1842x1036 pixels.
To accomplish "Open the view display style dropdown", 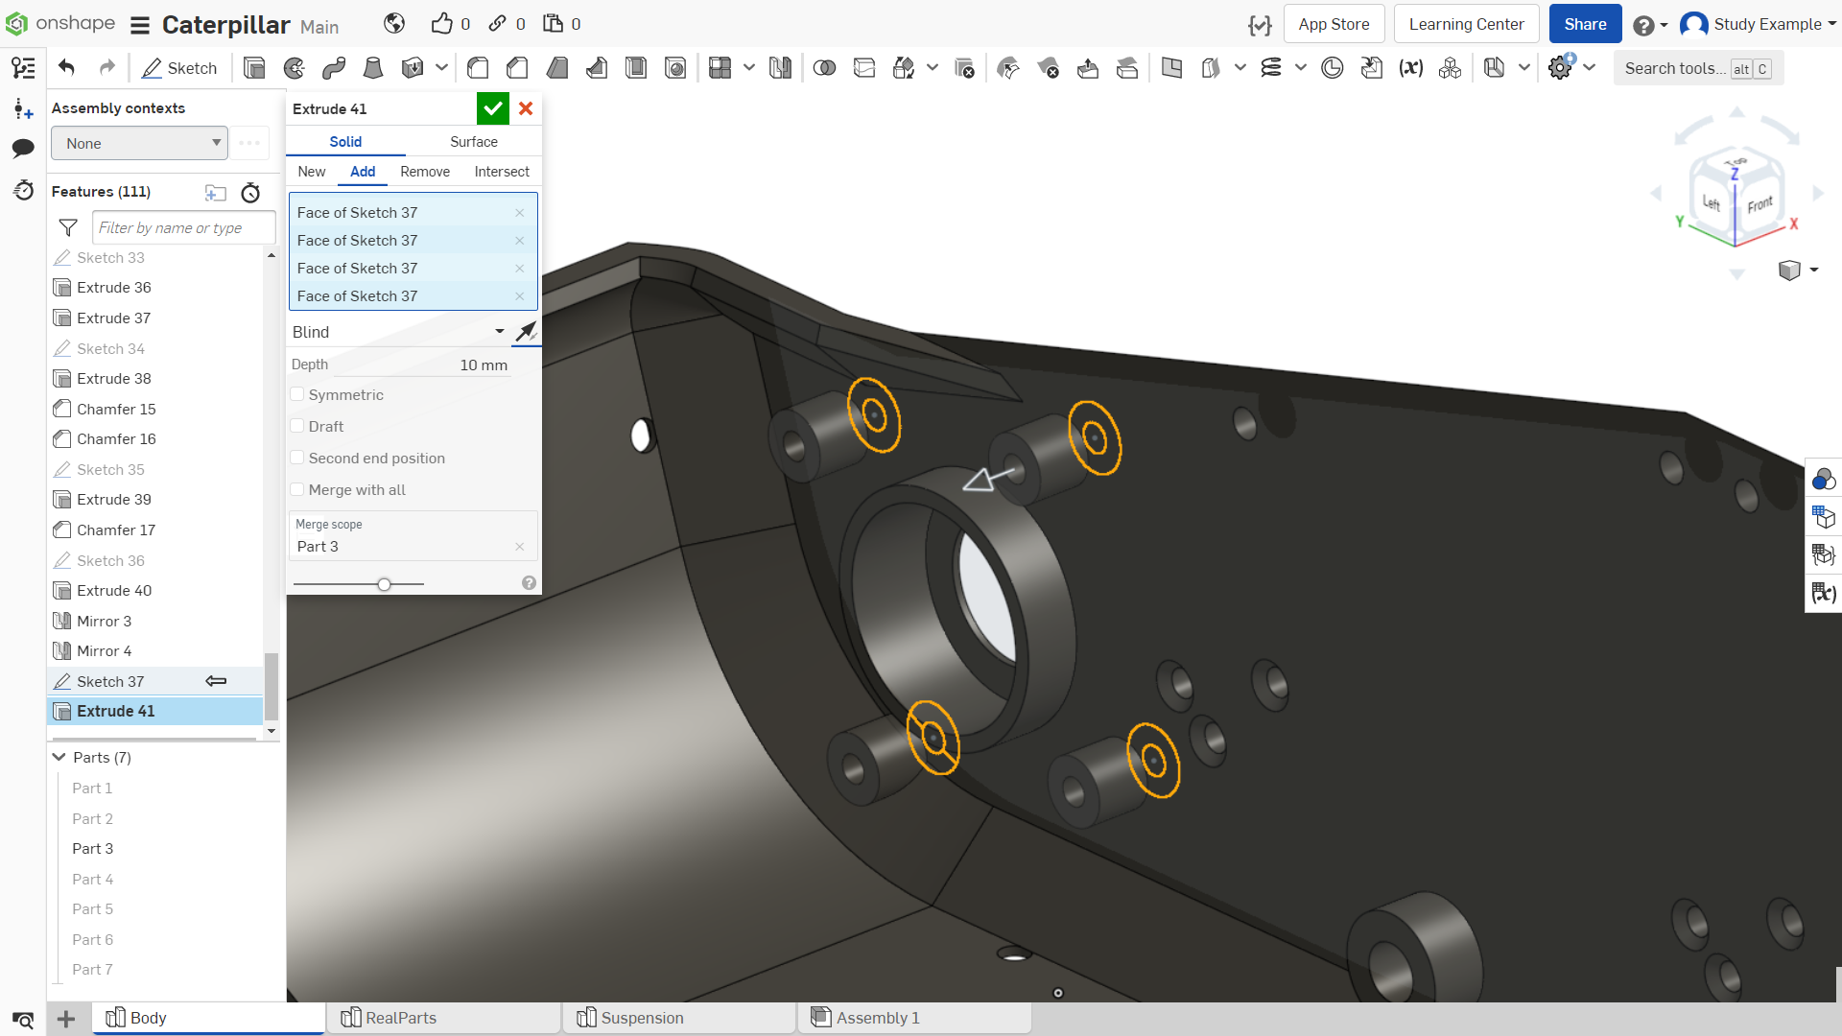I will coord(1799,271).
